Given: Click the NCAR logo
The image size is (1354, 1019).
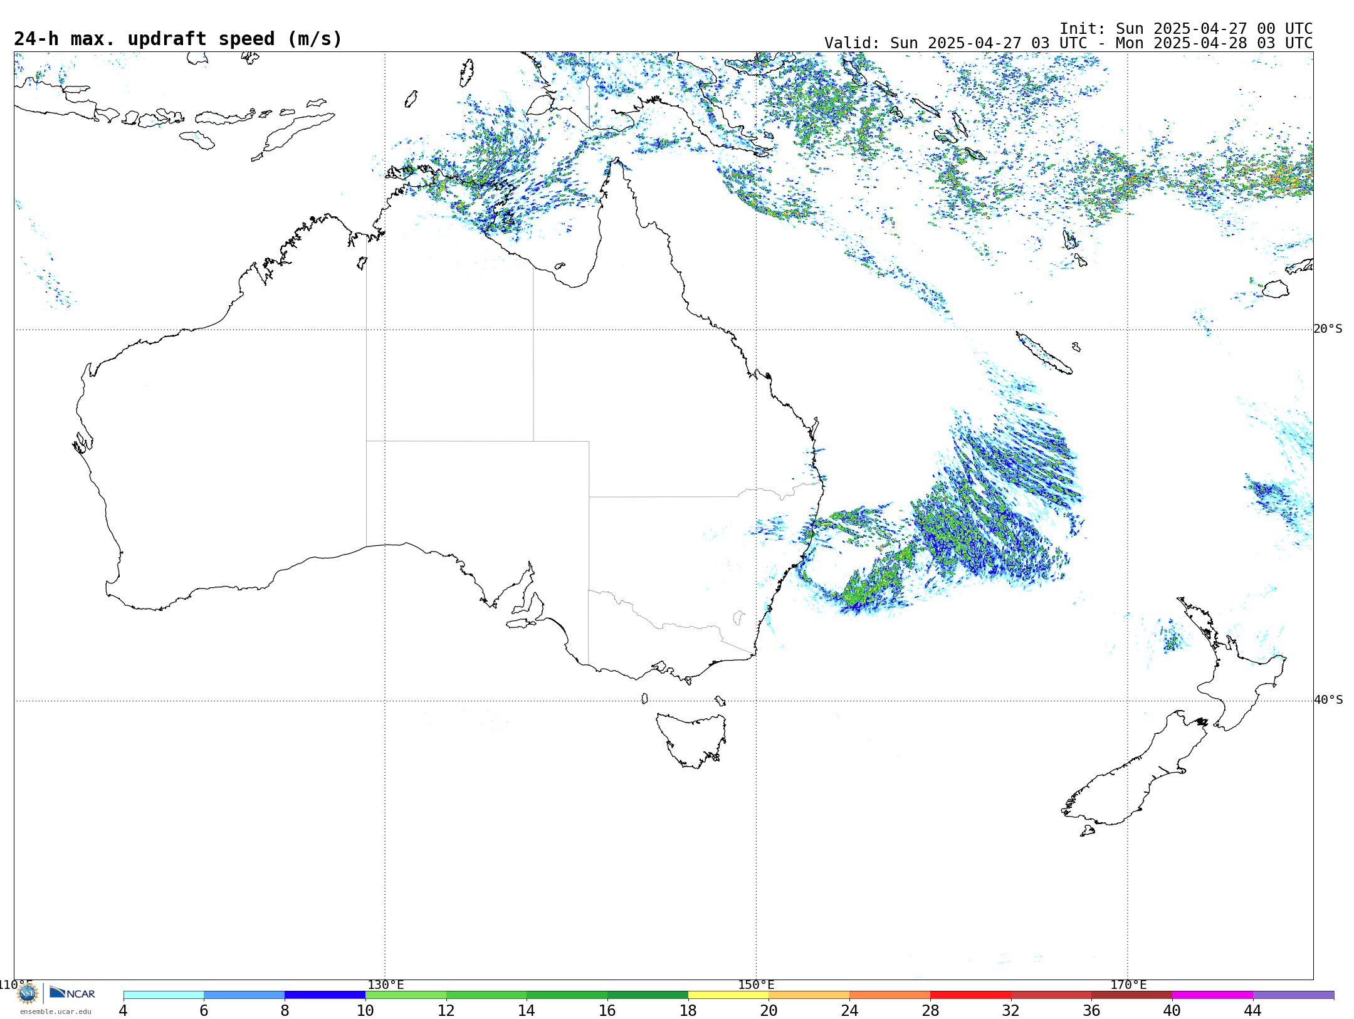Looking at the screenshot, I should tap(72, 993).
